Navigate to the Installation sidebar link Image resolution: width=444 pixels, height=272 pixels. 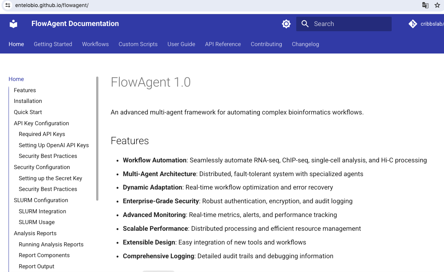coord(28,101)
